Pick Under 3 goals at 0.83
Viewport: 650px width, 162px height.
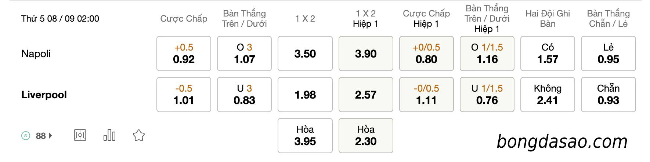click(x=244, y=95)
